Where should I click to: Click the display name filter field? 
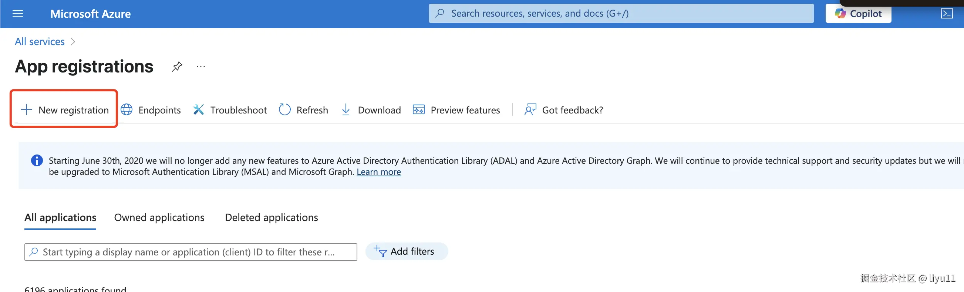click(191, 252)
